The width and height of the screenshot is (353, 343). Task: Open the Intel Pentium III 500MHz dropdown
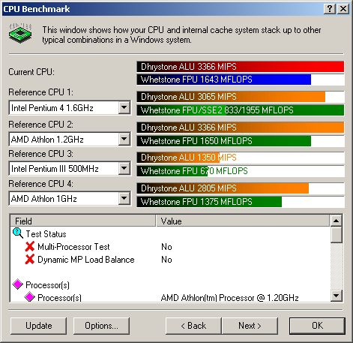pos(124,168)
